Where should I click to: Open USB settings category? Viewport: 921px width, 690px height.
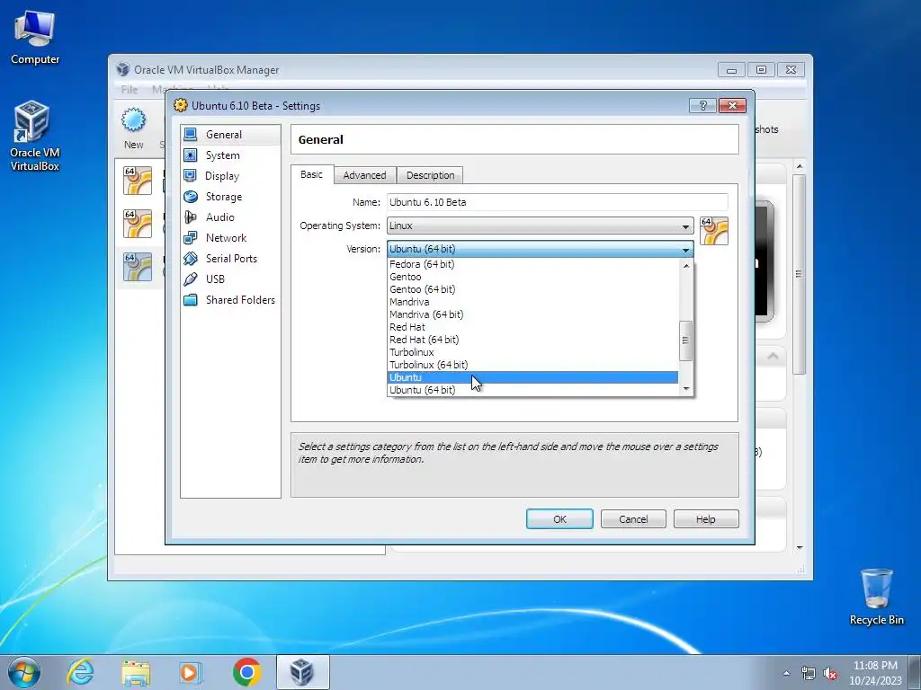click(x=230, y=279)
